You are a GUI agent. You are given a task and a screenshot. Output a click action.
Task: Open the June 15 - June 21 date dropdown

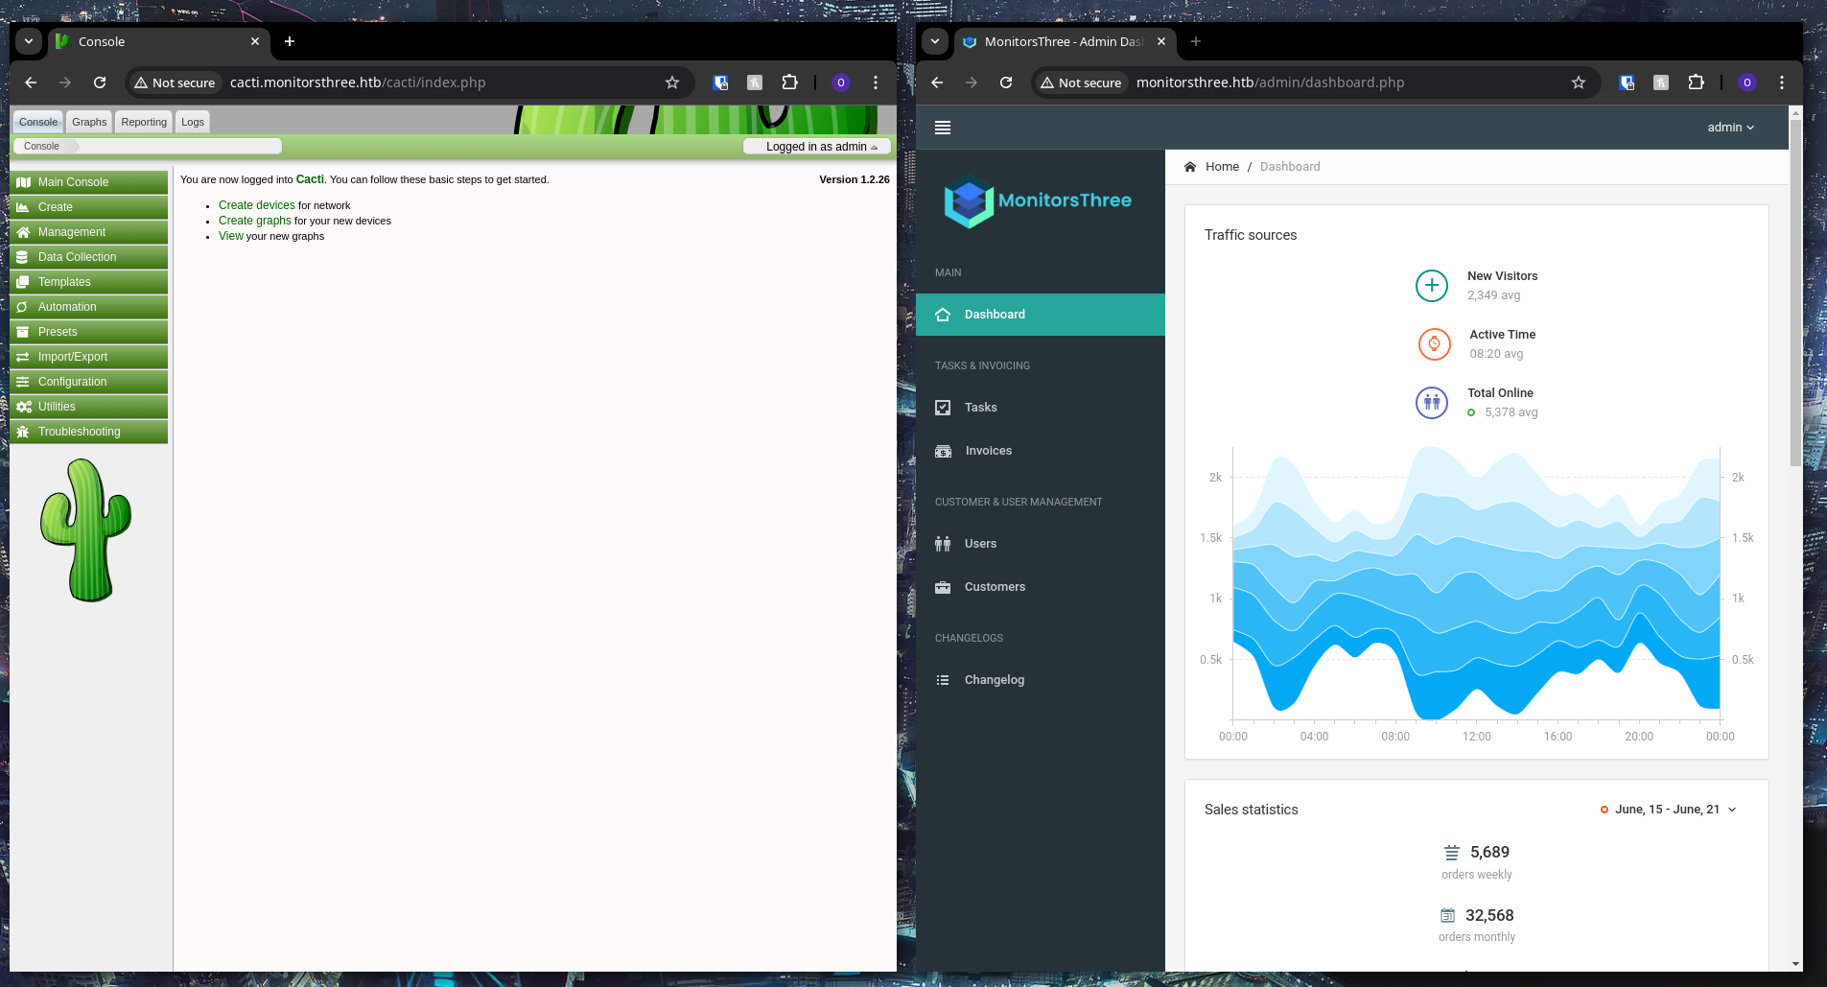coord(1669,810)
